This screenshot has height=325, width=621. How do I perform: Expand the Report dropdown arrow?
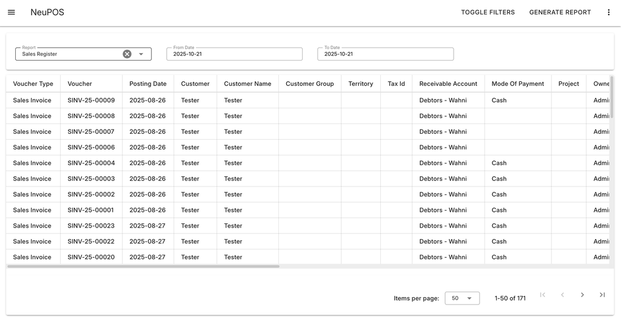[x=141, y=54]
